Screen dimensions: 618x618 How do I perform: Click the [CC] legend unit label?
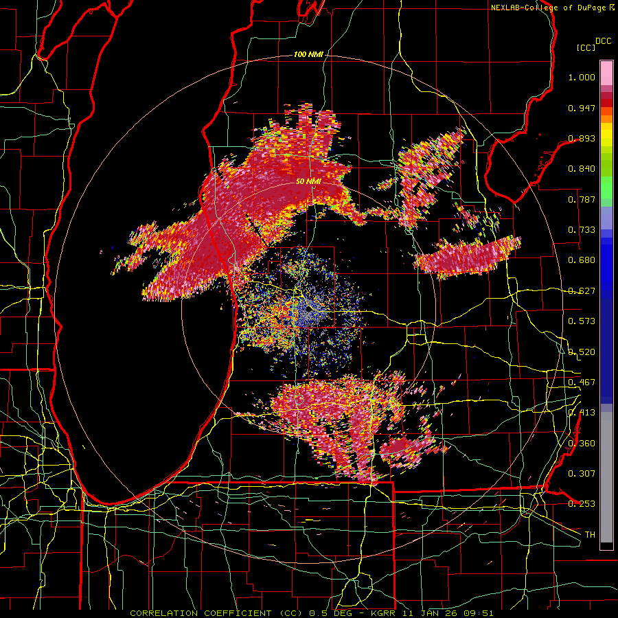point(586,47)
